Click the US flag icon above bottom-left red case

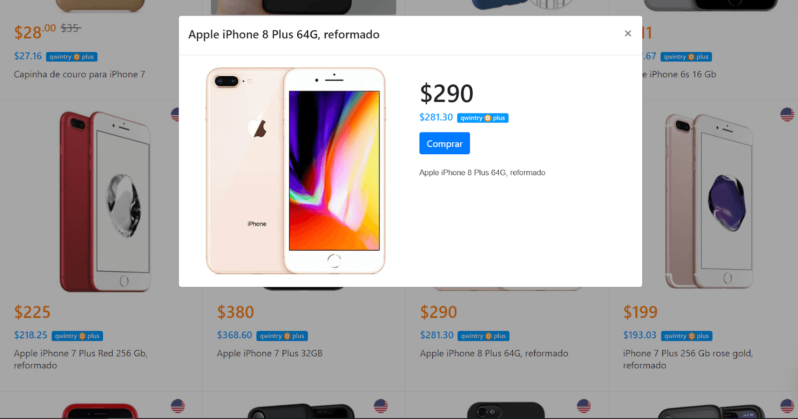tap(178, 406)
